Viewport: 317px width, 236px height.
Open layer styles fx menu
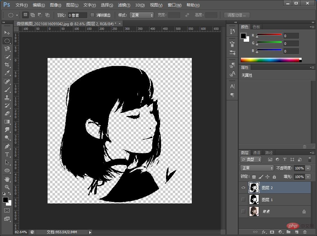(x=264, y=232)
